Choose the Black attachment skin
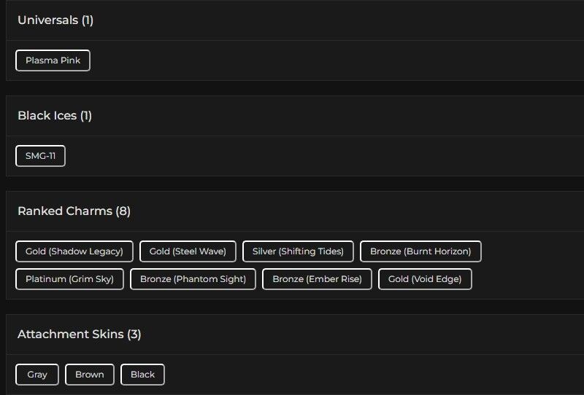The image size is (584, 395). point(142,375)
